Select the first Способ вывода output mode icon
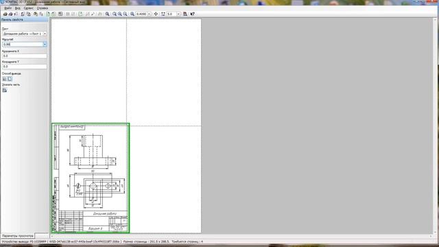The height and width of the screenshot is (247, 439). [5, 79]
